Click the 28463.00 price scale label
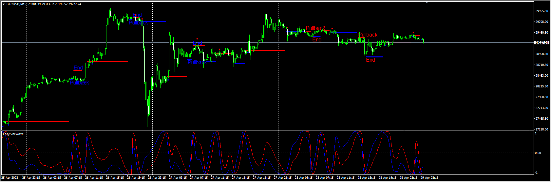This screenshot has width=551, height=182. (541, 76)
